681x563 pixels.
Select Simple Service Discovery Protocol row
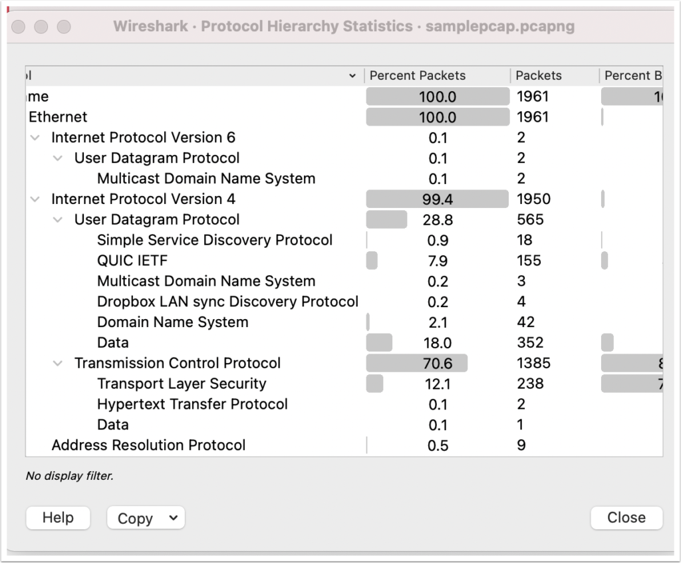point(214,240)
